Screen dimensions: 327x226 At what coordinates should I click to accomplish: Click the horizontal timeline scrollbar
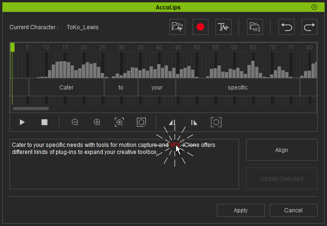(31, 109)
